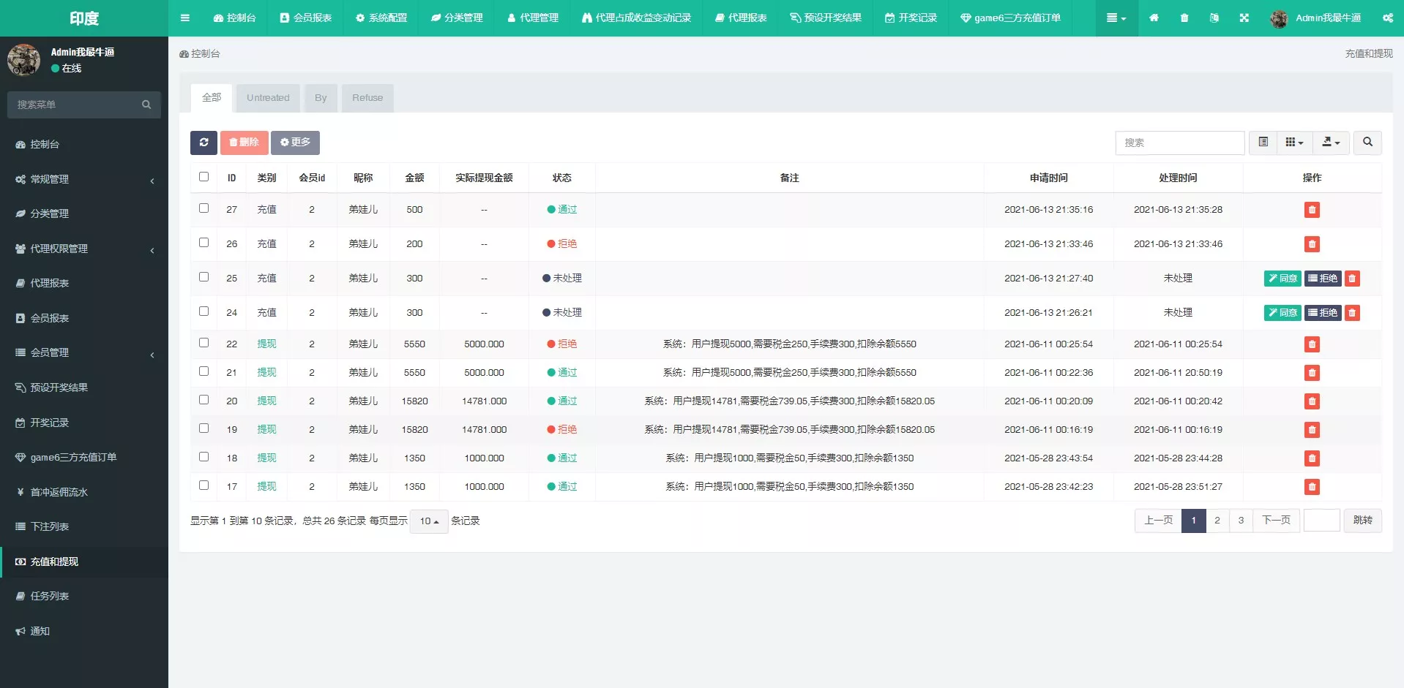This screenshot has width=1404, height=688.
Task: Go to page 2 in pagination
Action: [x=1217, y=521]
